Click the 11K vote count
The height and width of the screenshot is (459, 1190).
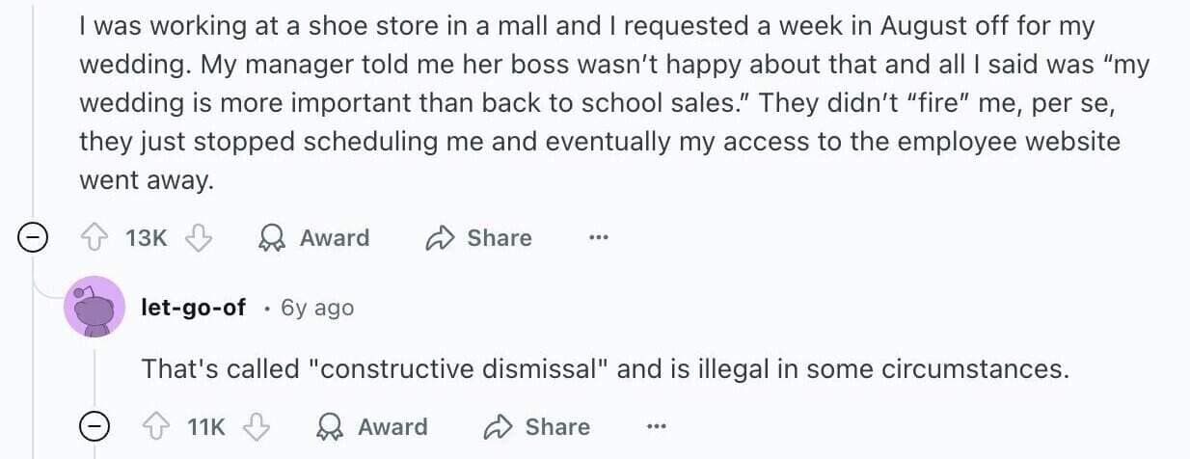204,426
